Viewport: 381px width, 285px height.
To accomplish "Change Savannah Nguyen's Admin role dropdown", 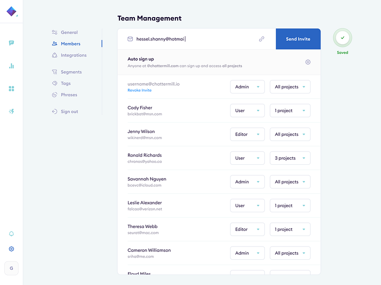I will (247, 182).
